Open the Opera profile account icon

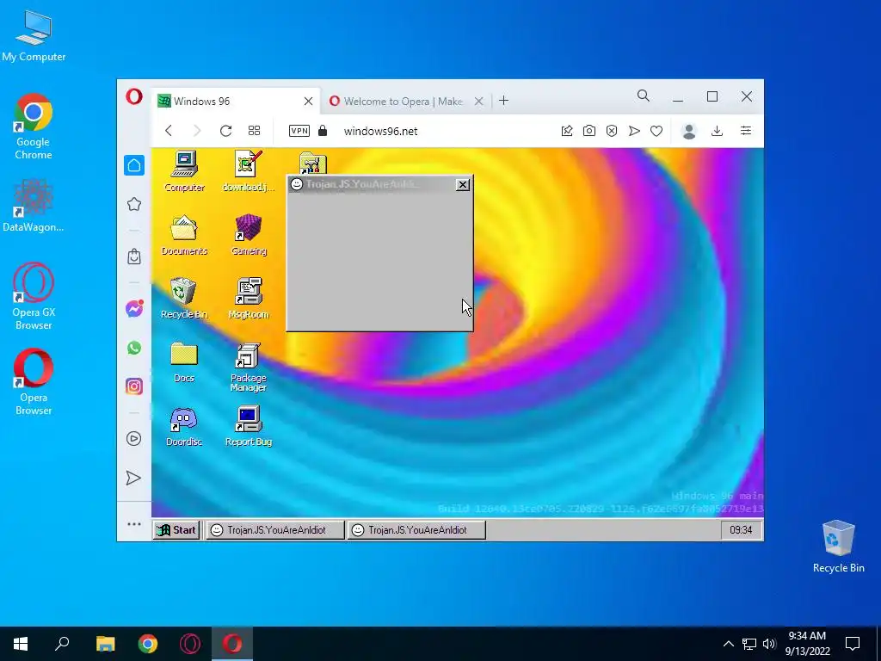tap(689, 131)
